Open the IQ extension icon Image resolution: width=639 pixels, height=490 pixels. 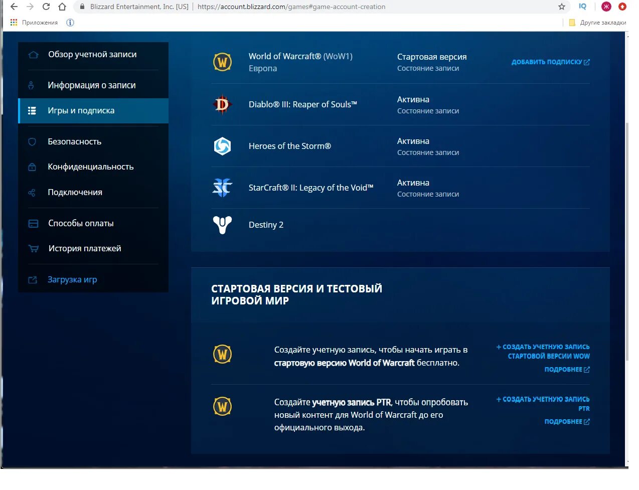pyautogui.click(x=582, y=7)
